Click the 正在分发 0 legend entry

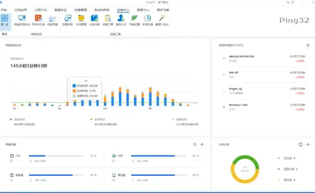tap(288, 169)
